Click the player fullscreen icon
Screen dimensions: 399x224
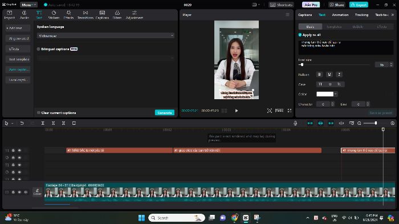290,111
